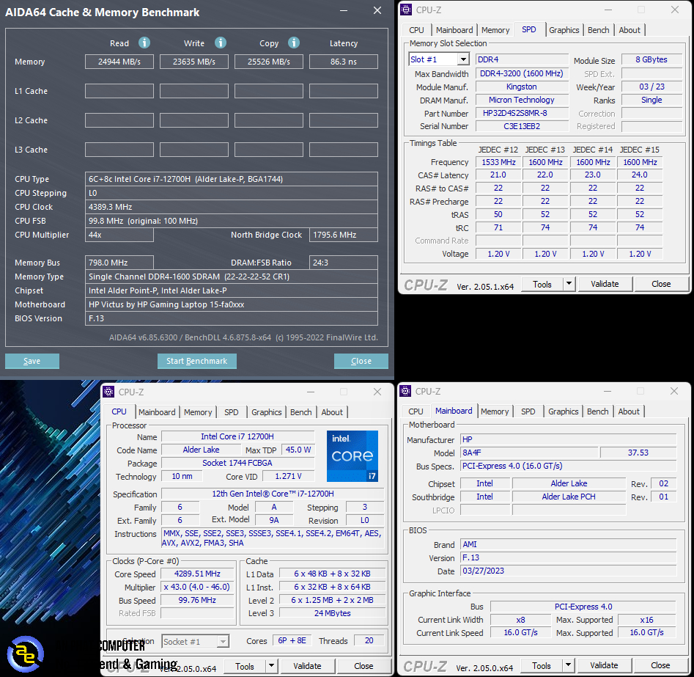Click the CPU-Z title bar icon in SPD window
Viewport: 694px width, 677px height.
pyautogui.click(x=406, y=10)
